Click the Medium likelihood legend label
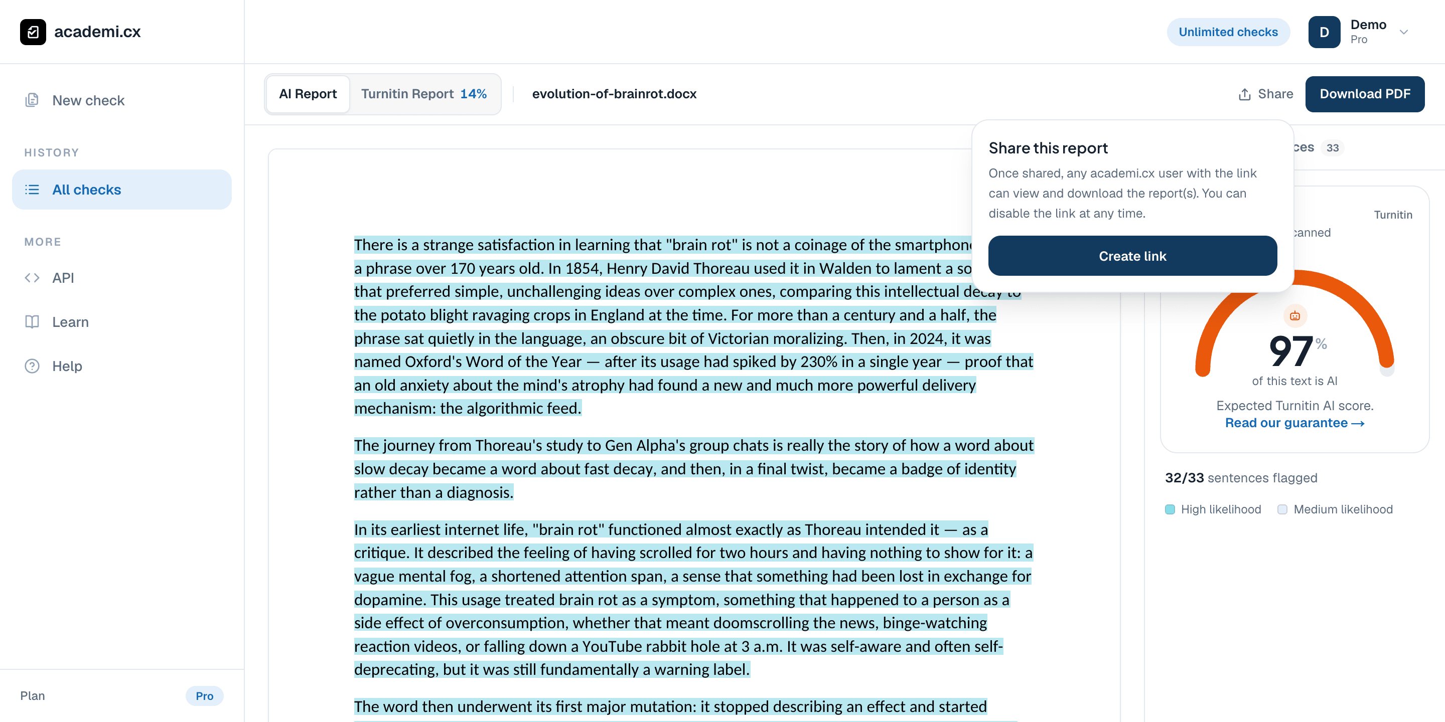Screen dimensions: 1445x722 [x=1343, y=509]
